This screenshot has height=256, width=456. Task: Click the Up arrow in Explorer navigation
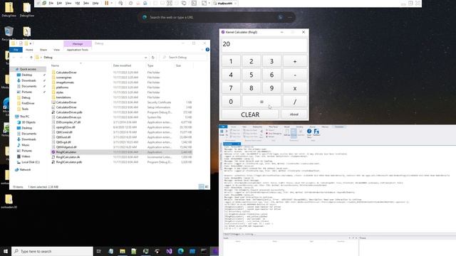(x=31, y=58)
